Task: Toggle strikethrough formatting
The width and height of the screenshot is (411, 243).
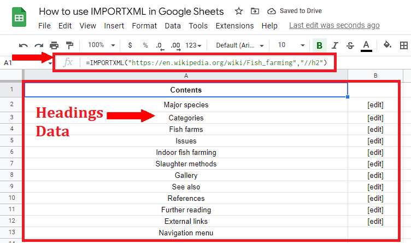Action: [x=350, y=45]
